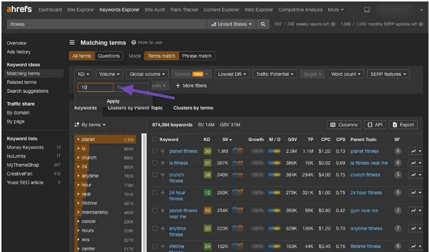The width and height of the screenshot is (429, 252).
Task: Check the anytime fitness row checkbox
Action: [x=155, y=228]
